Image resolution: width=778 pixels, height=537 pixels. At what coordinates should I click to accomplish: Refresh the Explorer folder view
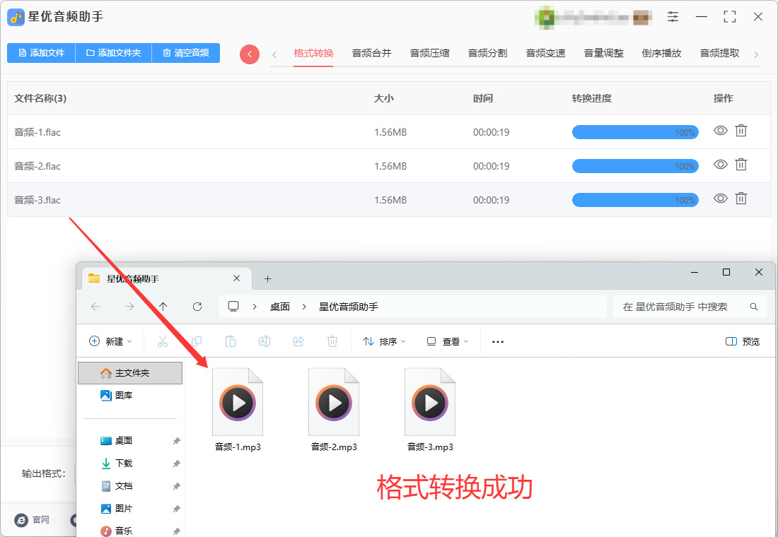coord(197,307)
